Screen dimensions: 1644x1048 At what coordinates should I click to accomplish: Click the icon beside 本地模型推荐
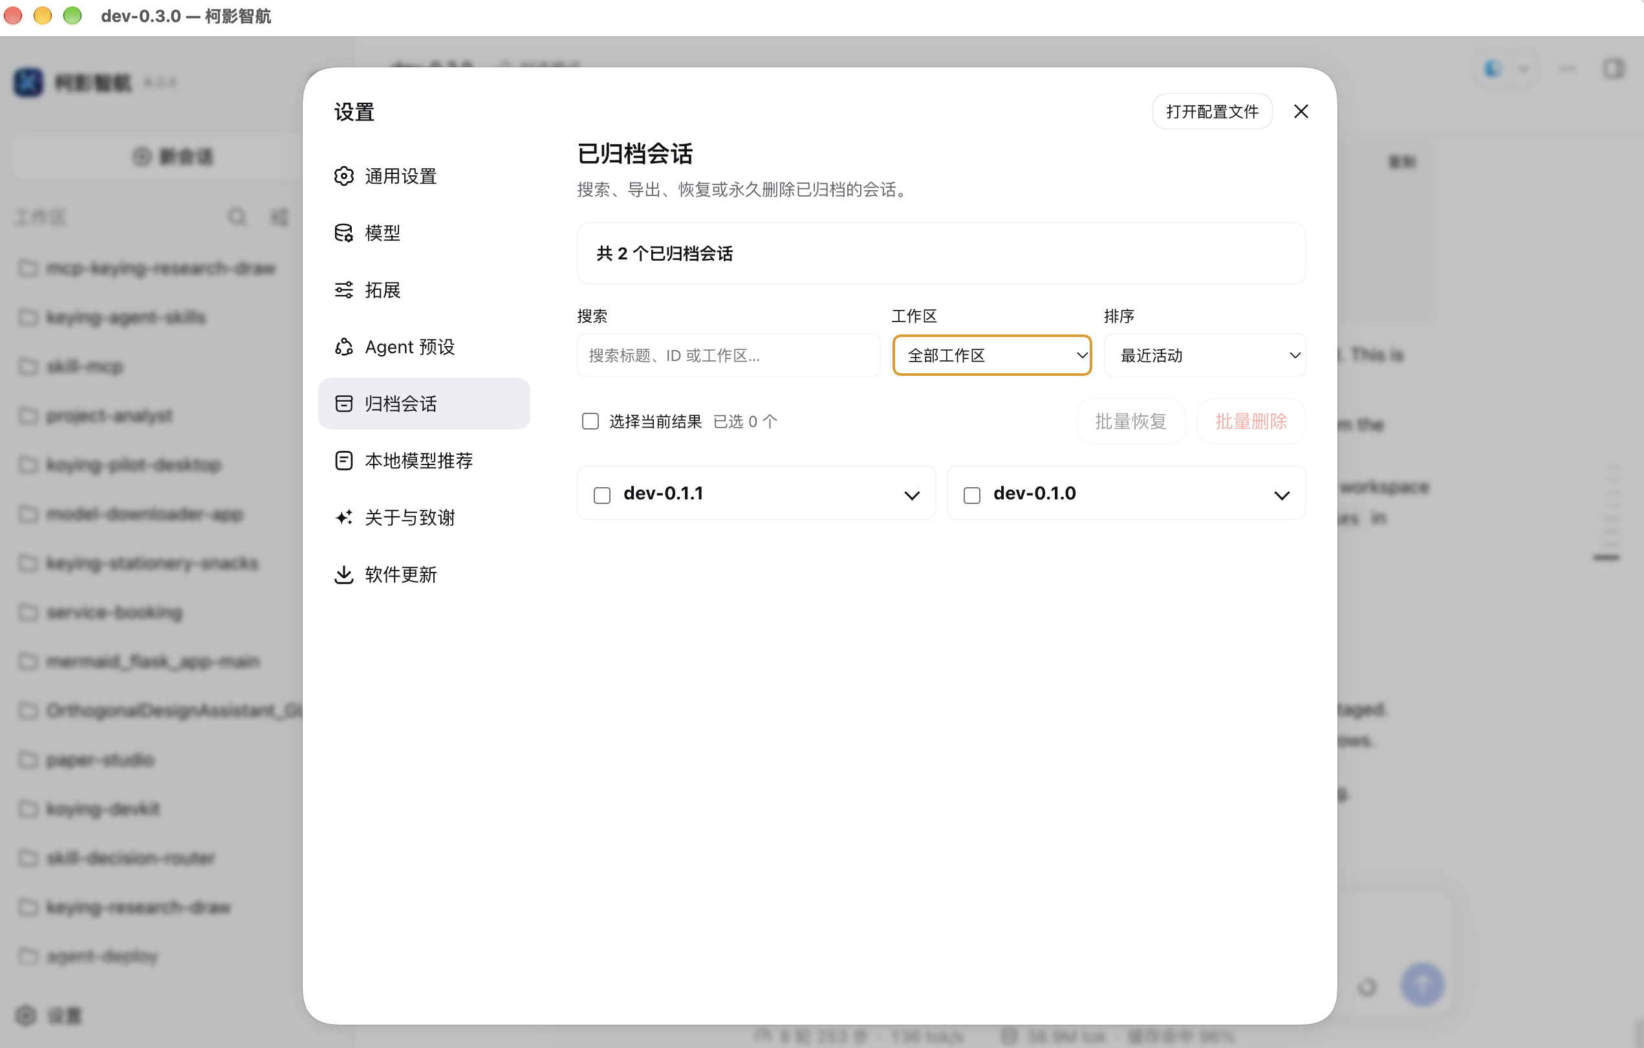click(x=343, y=460)
